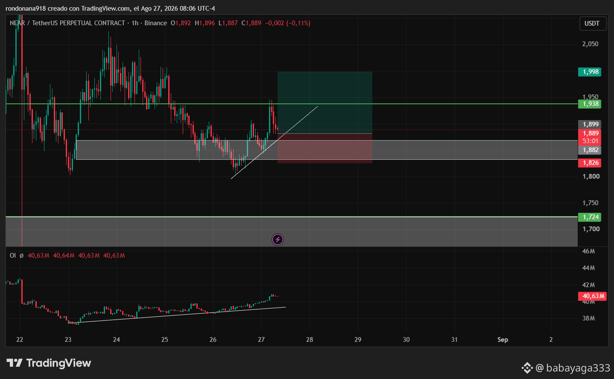Click the date 27 on the time axis
This screenshot has width=614, height=379.
(x=261, y=340)
